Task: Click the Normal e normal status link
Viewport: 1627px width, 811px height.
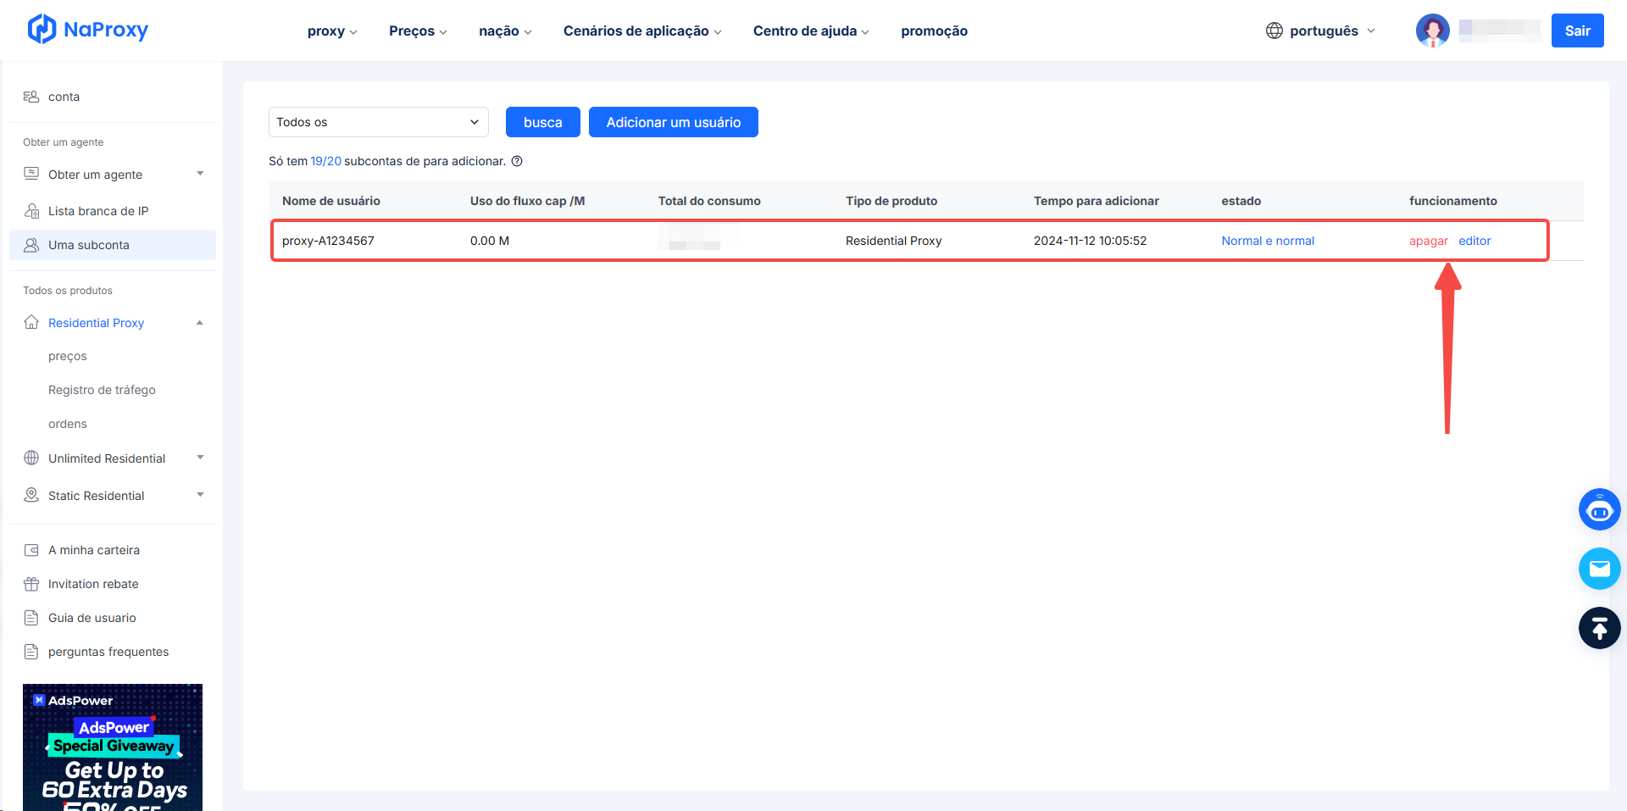Action: [x=1268, y=241]
